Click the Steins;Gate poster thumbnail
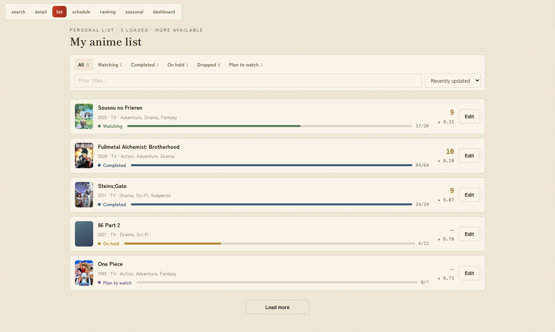The image size is (555, 332). click(84, 195)
